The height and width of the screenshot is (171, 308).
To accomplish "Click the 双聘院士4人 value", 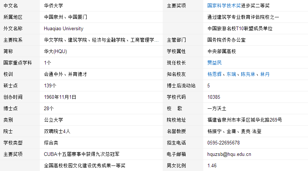I will 57,131.
